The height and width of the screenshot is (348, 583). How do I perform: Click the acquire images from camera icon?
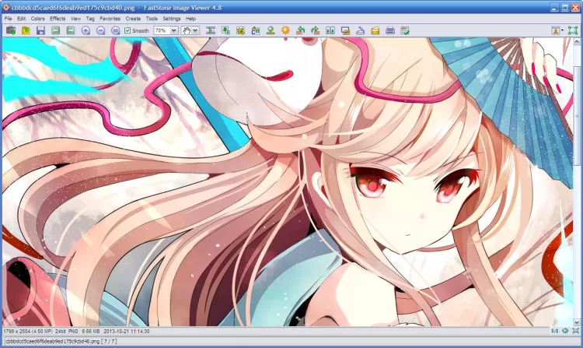pos(11,30)
